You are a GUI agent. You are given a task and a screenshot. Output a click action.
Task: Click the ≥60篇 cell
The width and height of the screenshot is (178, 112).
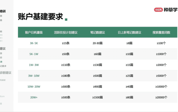click(98, 54)
